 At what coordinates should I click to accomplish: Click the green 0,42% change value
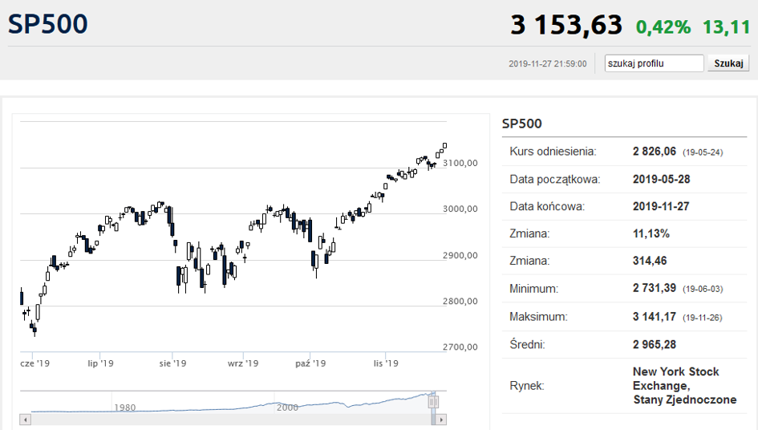(663, 27)
